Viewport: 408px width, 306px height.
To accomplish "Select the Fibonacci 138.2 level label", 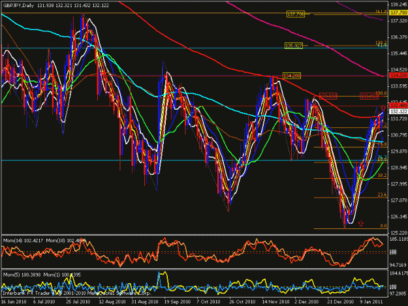I will tap(381, 42).
